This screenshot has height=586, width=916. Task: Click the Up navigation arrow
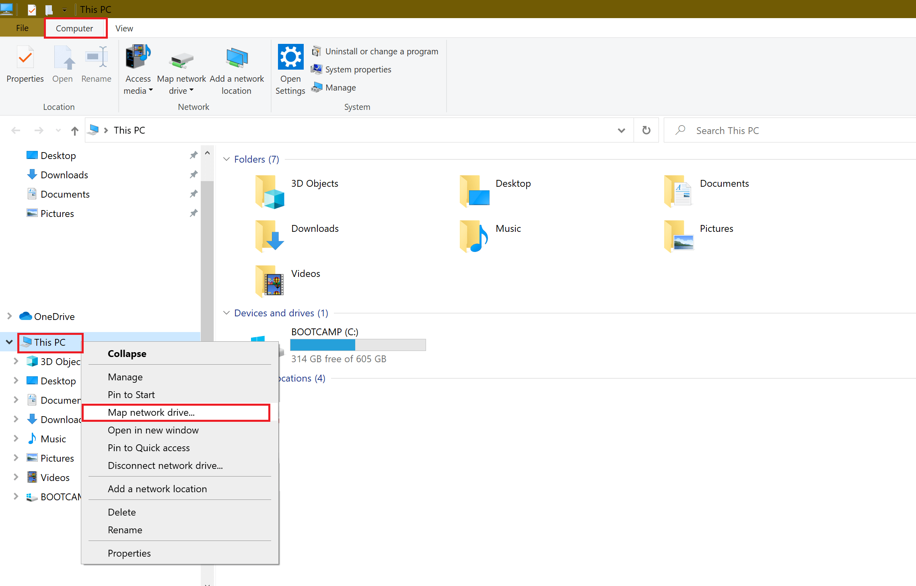point(75,130)
